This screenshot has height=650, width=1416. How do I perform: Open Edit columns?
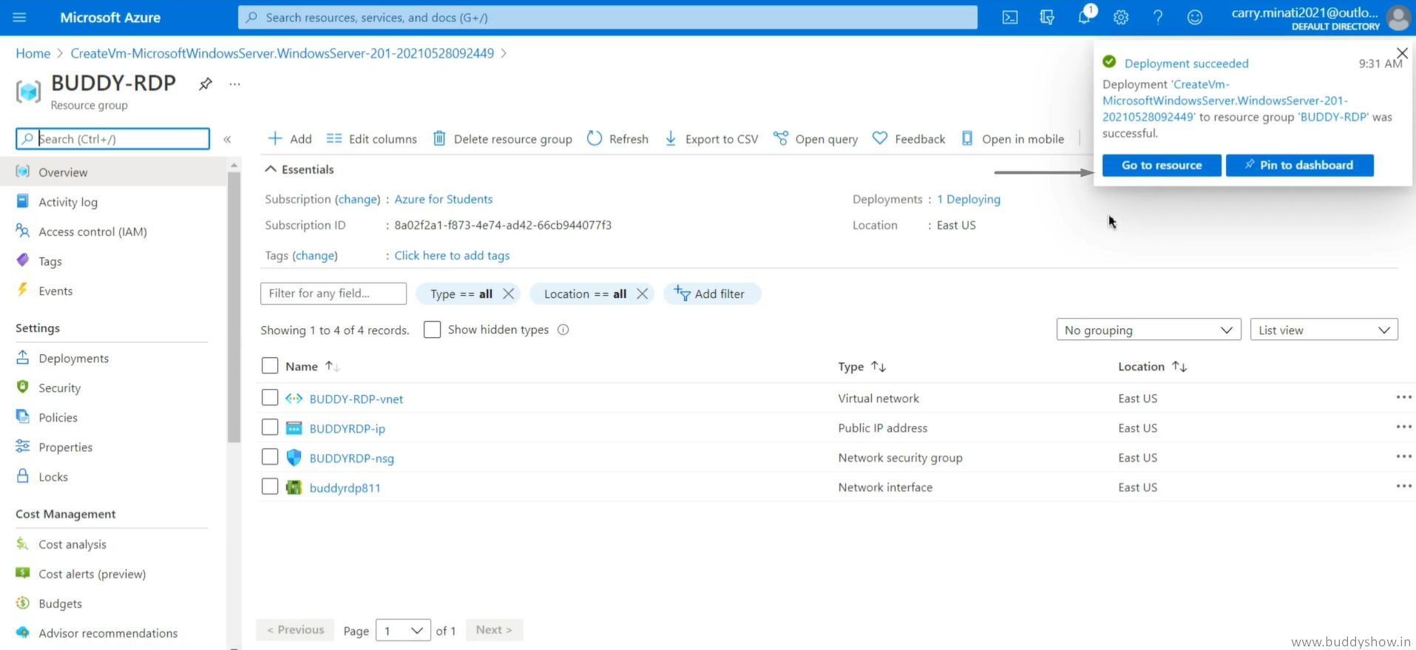click(x=371, y=139)
